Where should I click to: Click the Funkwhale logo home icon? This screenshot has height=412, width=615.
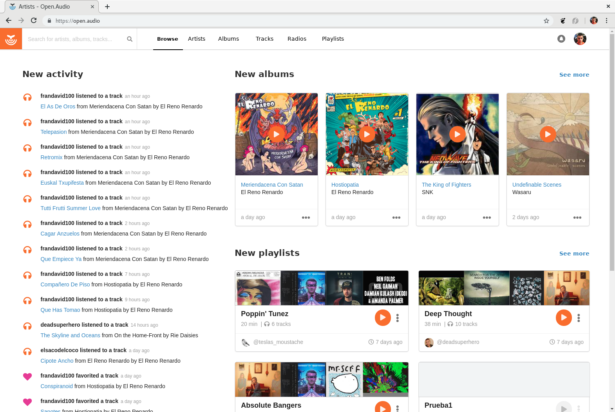click(11, 39)
